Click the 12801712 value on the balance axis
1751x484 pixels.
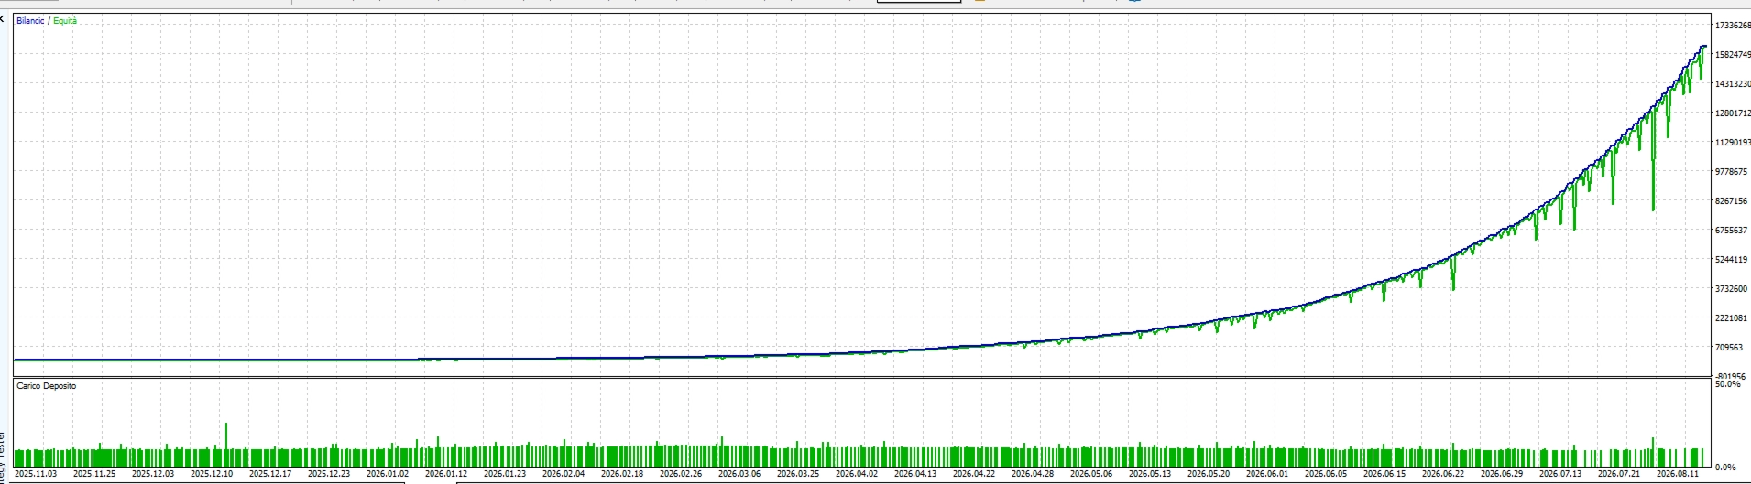pyautogui.click(x=1733, y=113)
